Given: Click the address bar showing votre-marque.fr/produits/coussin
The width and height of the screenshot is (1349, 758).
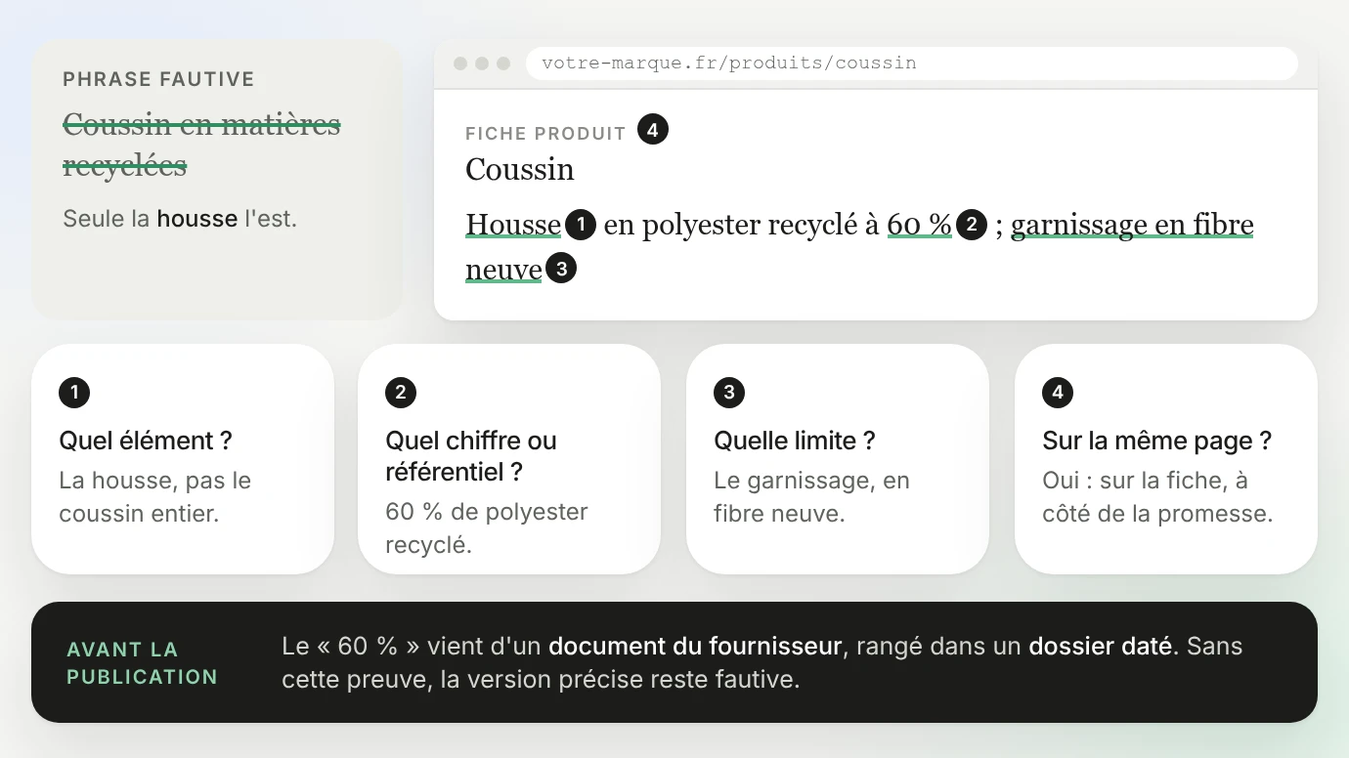Looking at the screenshot, I should pyautogui.click(x=911, y=63).
